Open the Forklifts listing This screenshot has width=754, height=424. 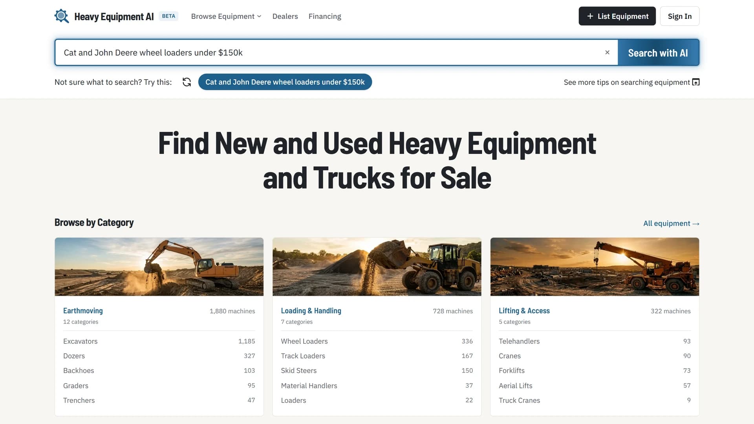[595, 370]
